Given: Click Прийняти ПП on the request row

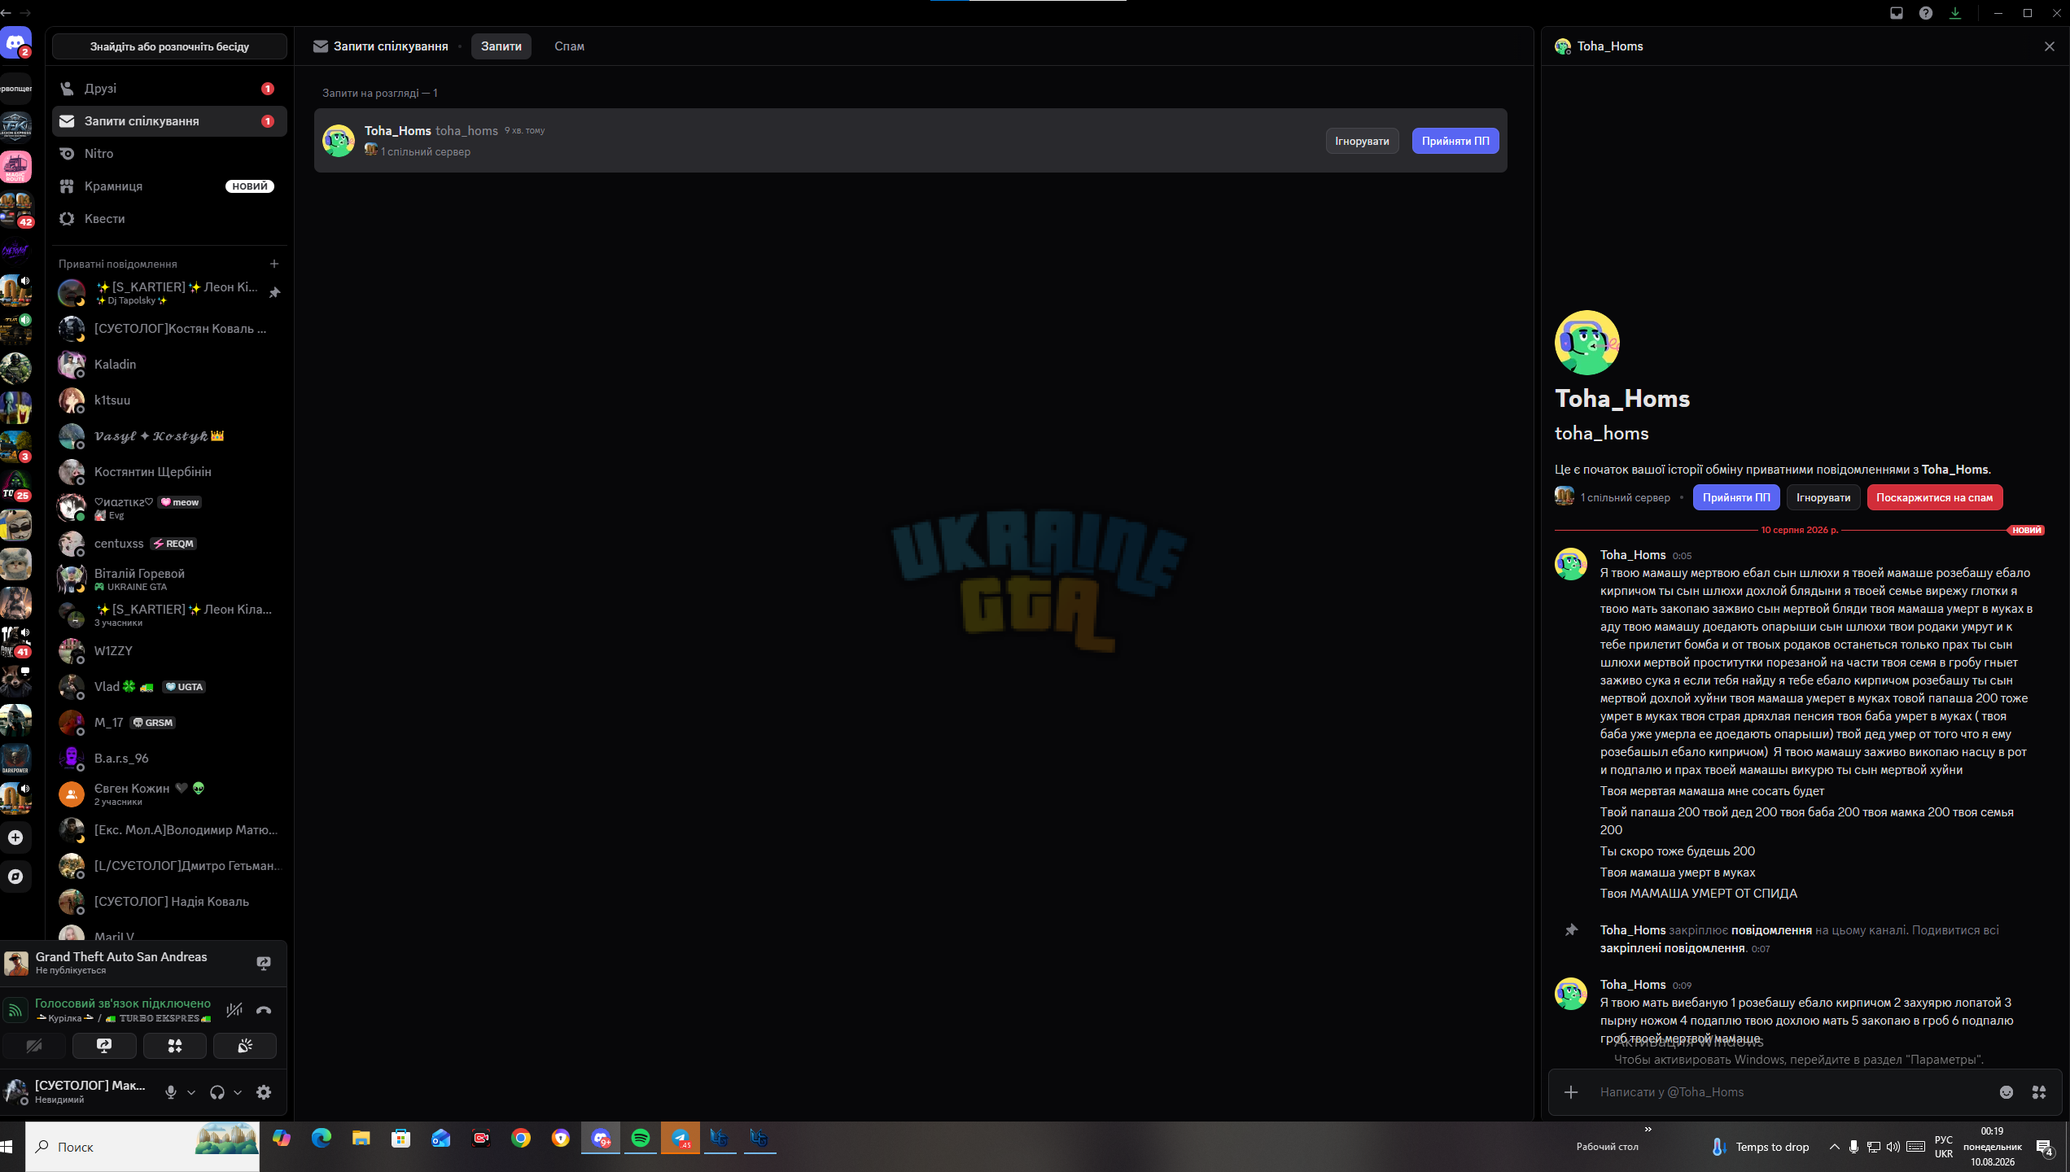Looking at the screenshot, I should (x=1455, y=141).
